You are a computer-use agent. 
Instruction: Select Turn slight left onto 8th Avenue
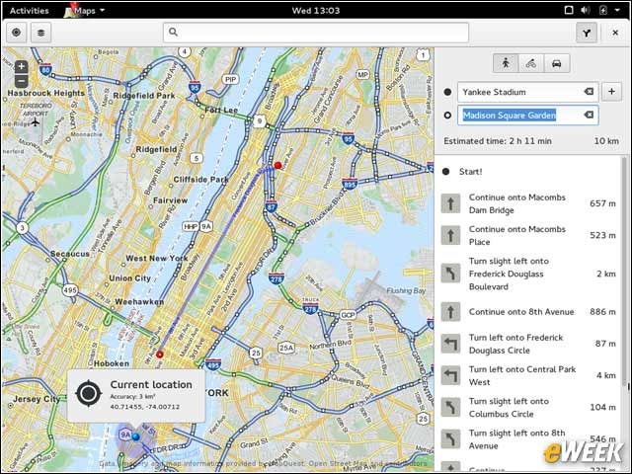529,439
